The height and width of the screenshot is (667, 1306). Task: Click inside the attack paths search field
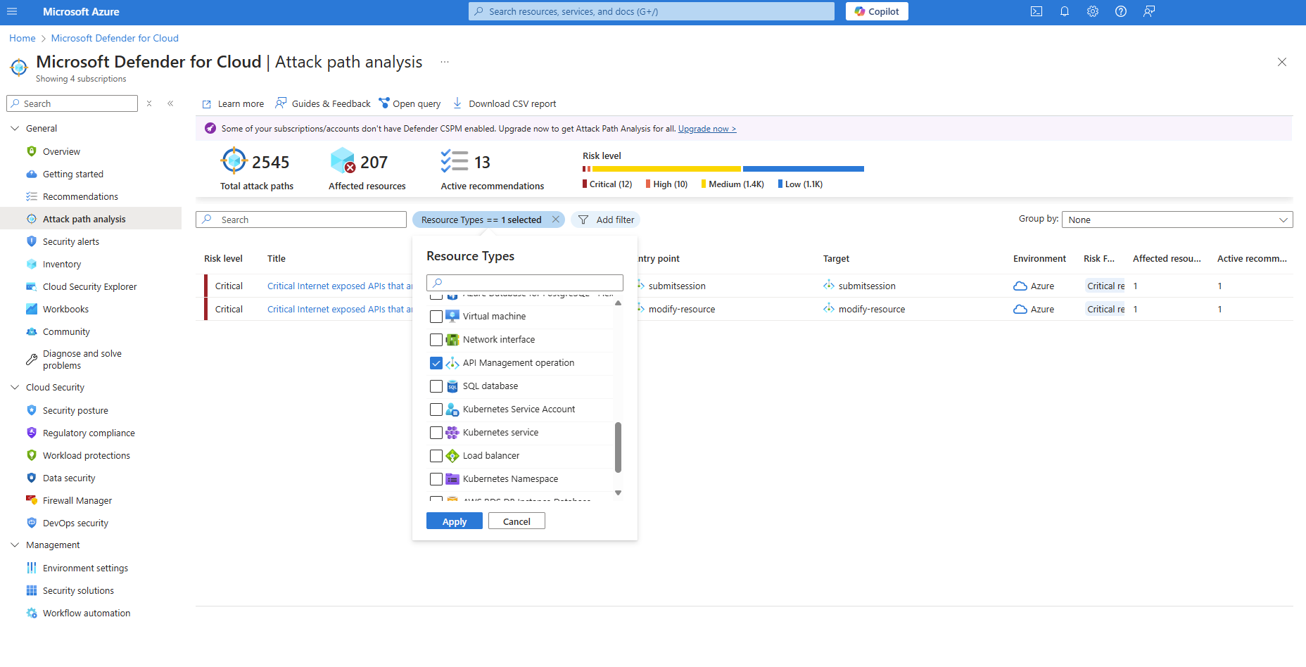(301, 219)
